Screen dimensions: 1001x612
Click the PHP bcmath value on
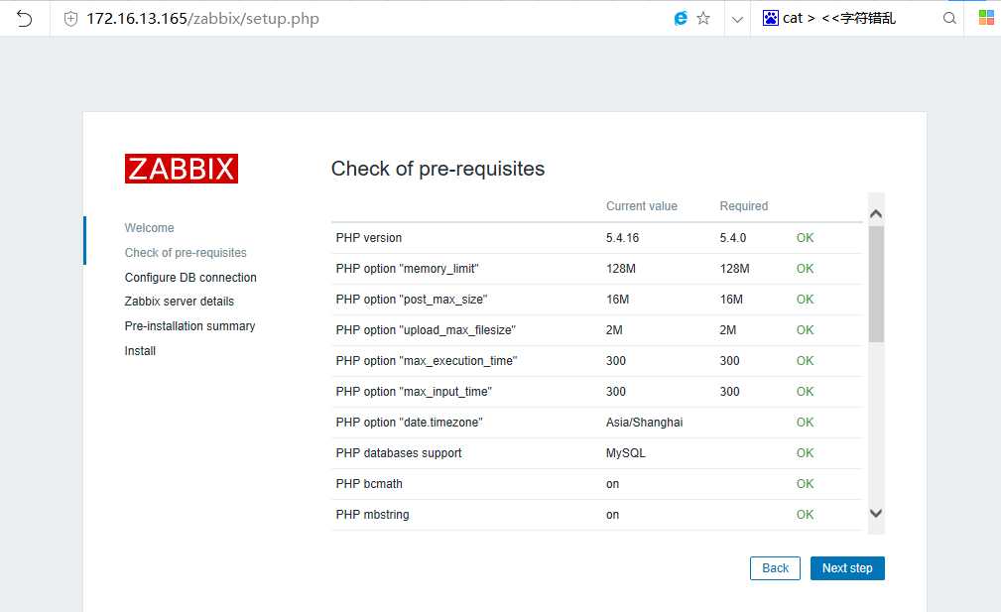point(612,484)
